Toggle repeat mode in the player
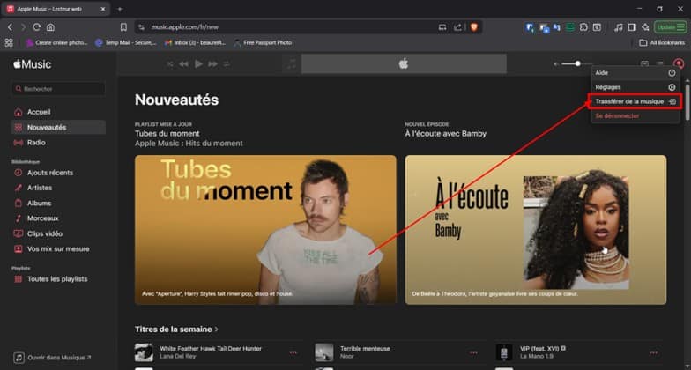Image resolution: width=691 pixels, height=370 pixels. [x=226, y=64]
